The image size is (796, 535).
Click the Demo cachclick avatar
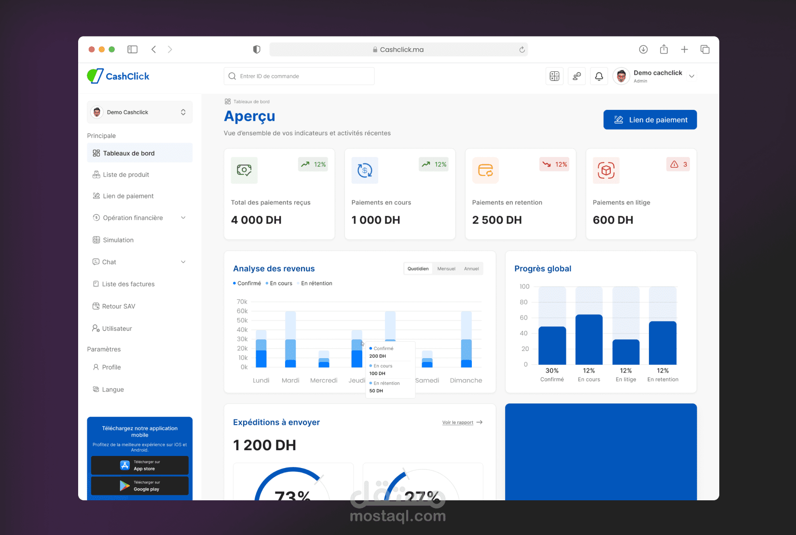621,76
